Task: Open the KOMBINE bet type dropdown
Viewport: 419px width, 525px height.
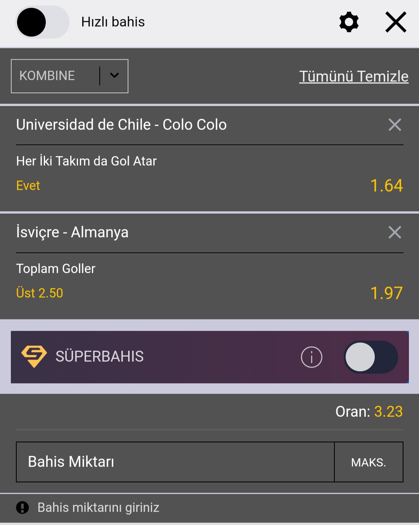Action: (x=69, y=76)
